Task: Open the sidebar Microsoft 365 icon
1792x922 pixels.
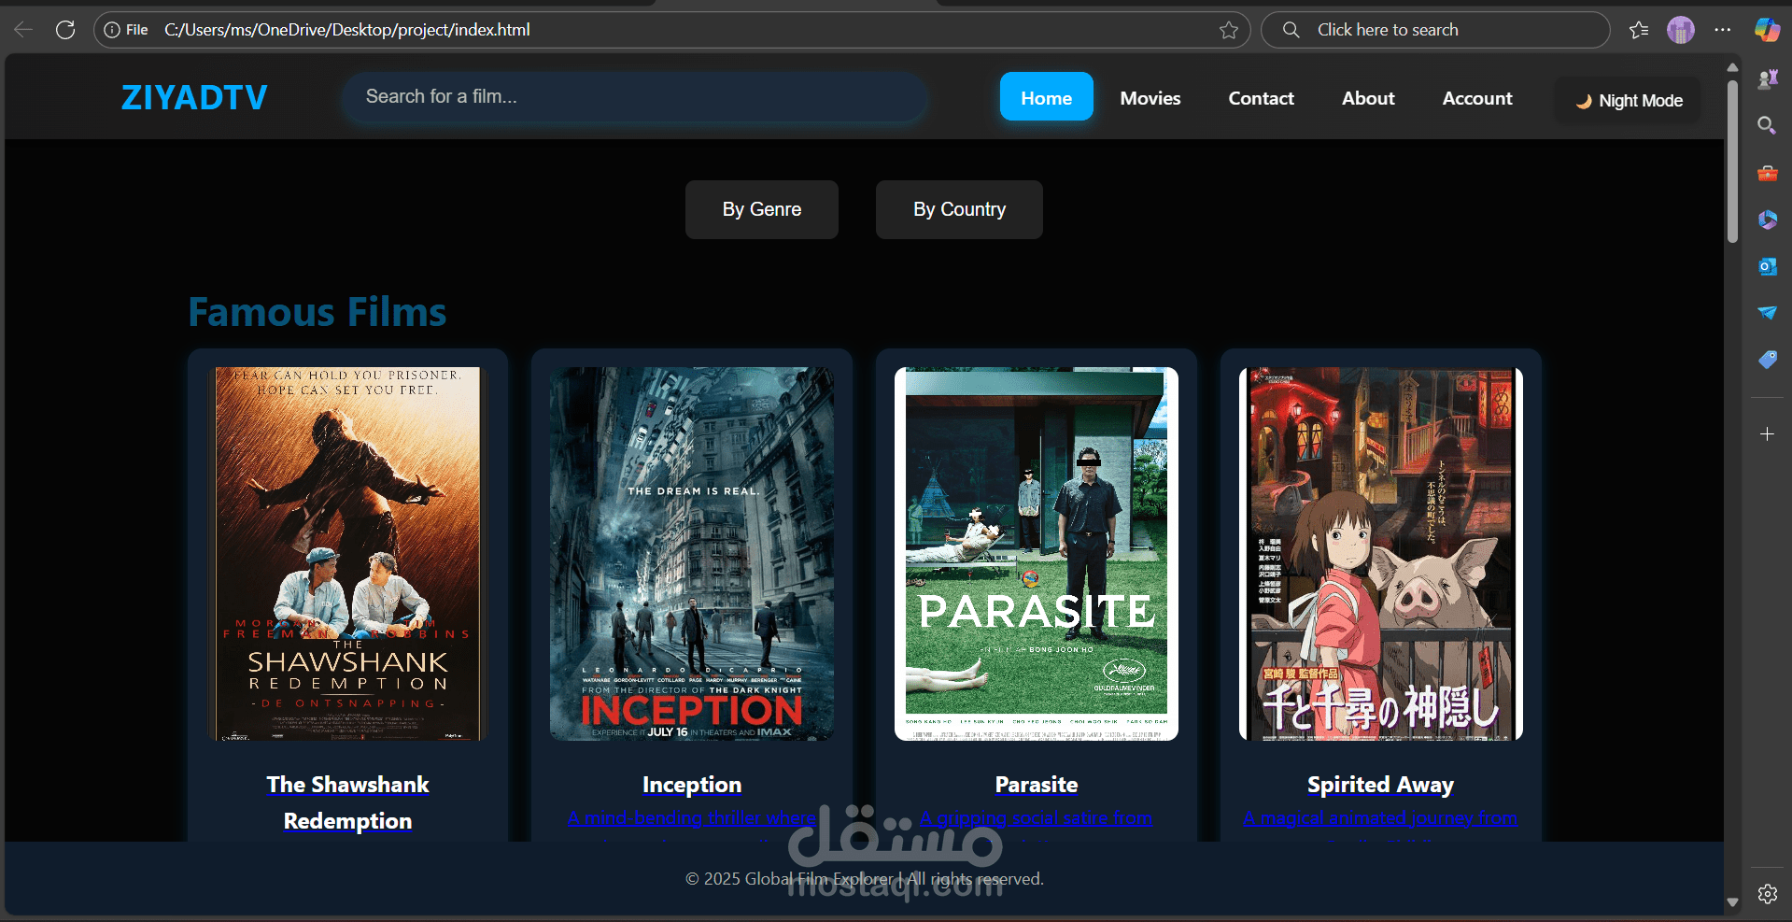Action: pyautogui.click(x=1767, y=220)
